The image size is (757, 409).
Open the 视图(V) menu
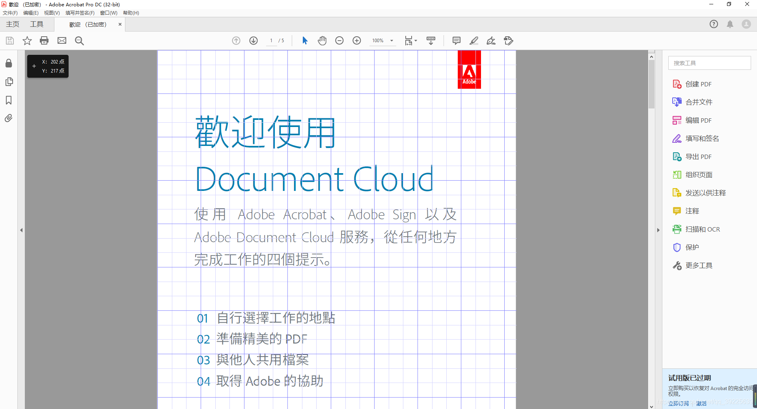[52, 13]
